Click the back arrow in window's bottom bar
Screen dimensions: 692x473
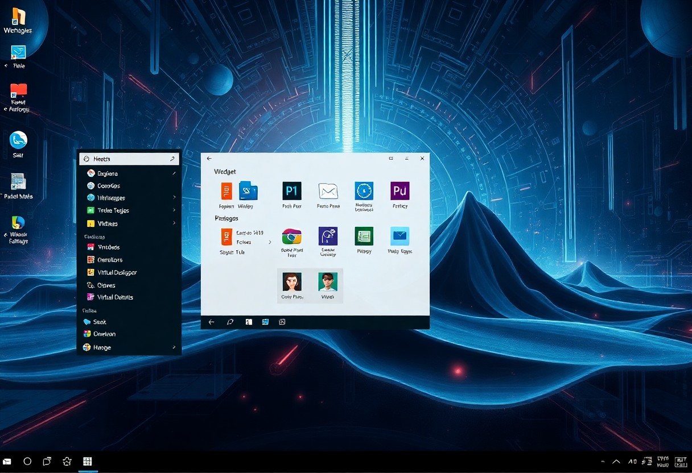(x=212, y=322)
